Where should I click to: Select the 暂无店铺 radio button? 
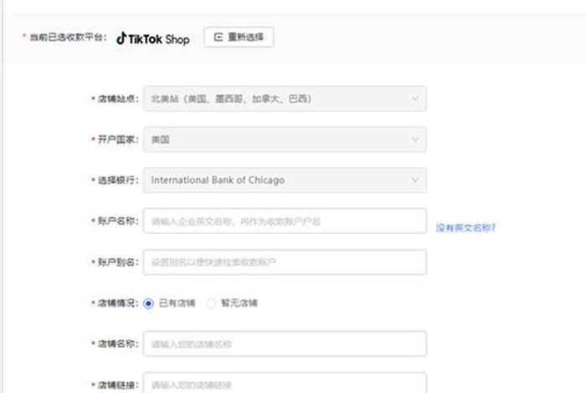click(x=211, y=304)
